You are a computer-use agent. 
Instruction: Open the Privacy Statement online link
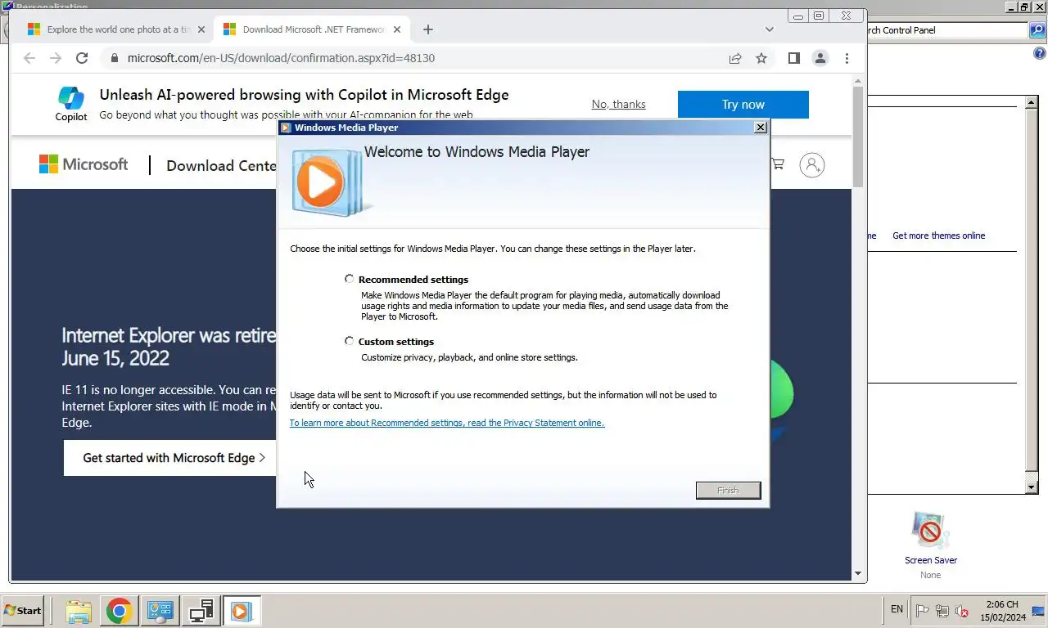pyautogui.click(x=447, y=423)
